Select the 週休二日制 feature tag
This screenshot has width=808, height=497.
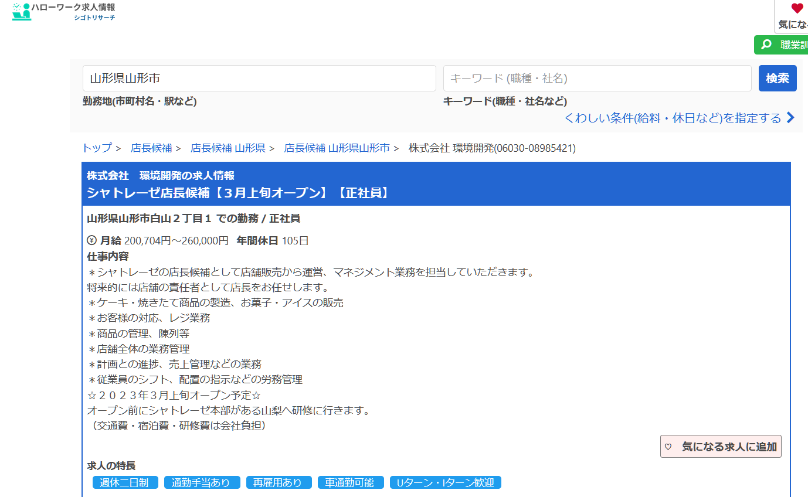(125, 483)
